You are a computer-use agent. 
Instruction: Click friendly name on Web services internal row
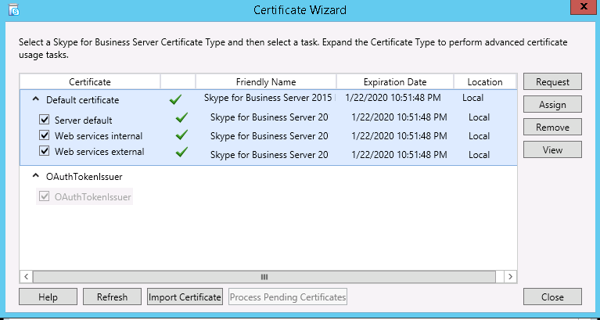click(x=269, y=136)
